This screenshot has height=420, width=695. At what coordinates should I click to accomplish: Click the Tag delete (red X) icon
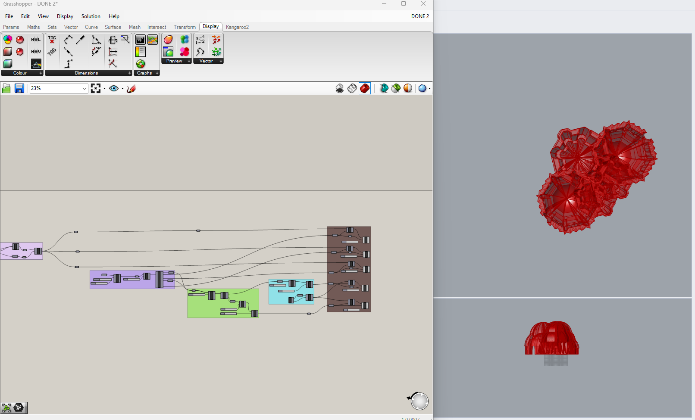52,40
